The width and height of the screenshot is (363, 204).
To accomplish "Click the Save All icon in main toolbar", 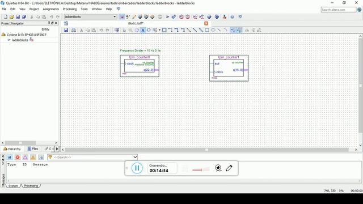I will pyautogui.click(x=24, y=17).
